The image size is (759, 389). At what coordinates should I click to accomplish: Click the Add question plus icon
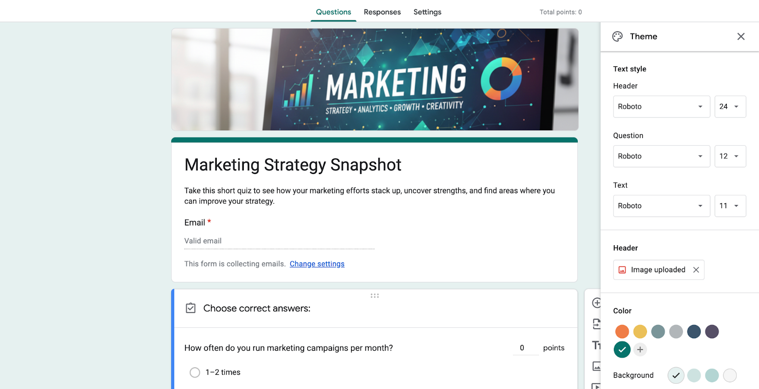(596, 303)
